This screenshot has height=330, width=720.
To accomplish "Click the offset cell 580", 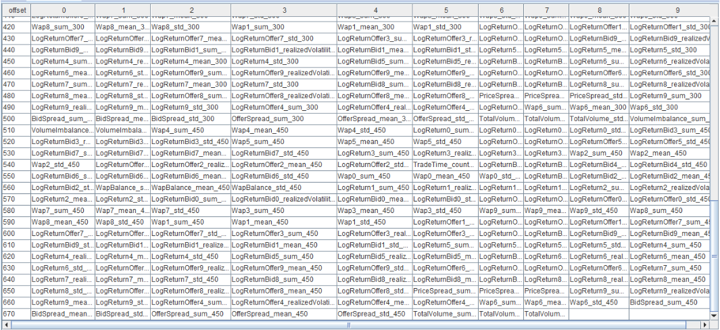I will 15,210.
